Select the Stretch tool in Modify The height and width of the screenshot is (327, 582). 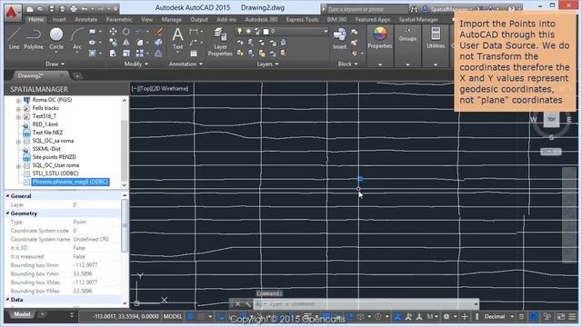point(113,54)
